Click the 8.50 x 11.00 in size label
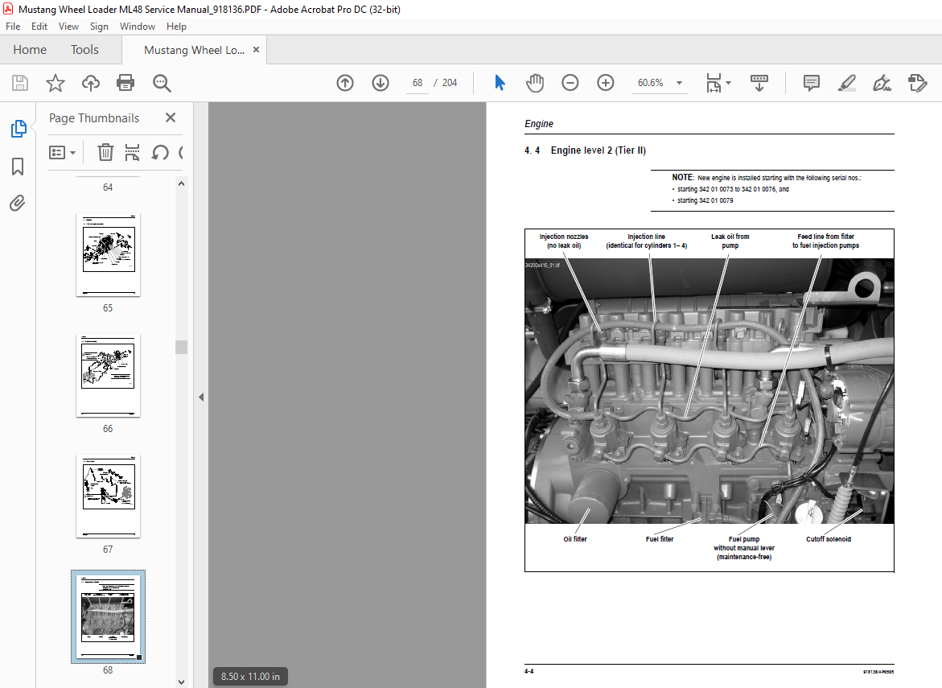 point(250,677)
